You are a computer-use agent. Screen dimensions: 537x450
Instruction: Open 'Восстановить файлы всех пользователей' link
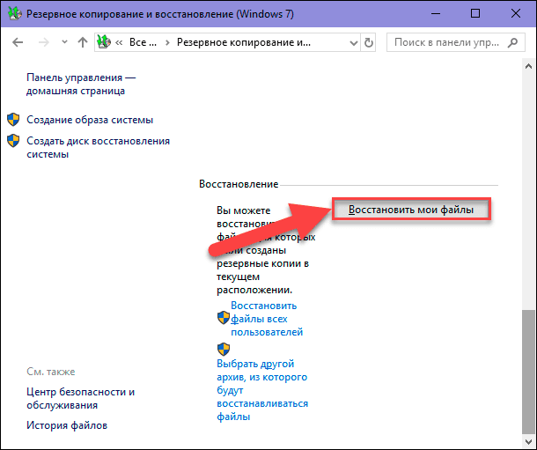(x=267, y=319)
